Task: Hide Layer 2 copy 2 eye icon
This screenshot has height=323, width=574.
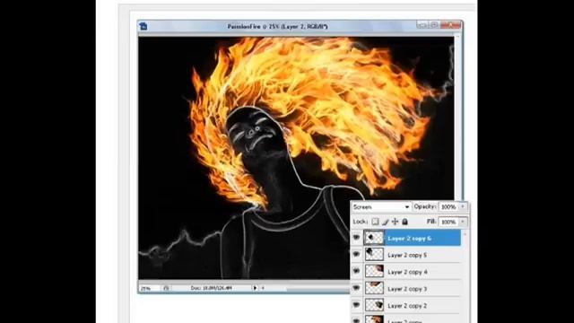Action: pyautogui.click(x=356, y=305)
